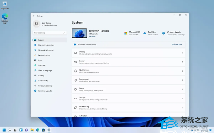Open the Chat icon on the taskbar
This screenshot has height=133, width=214.
[26, 130]
